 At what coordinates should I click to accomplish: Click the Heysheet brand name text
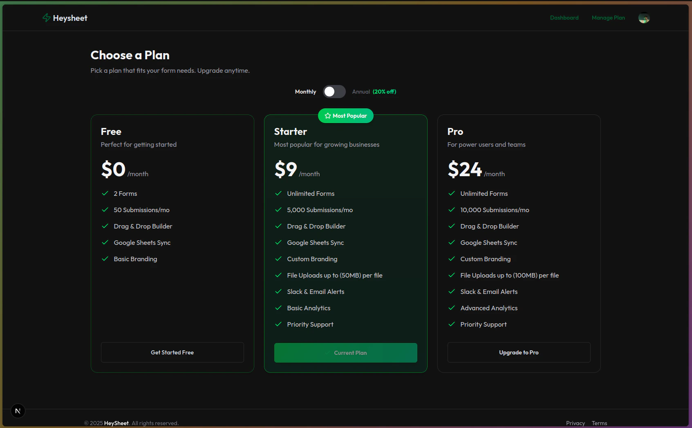coord(70,18)
